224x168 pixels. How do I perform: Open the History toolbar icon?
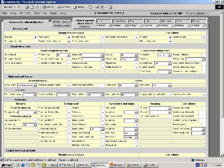tap(79, 7)
